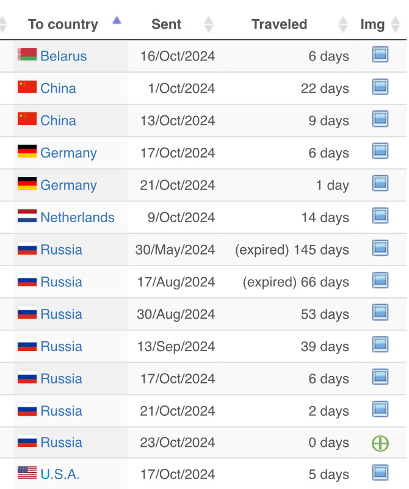Open image for Netherlands postcard row
This screenshot has width=409, height=489.
point(380,216)
